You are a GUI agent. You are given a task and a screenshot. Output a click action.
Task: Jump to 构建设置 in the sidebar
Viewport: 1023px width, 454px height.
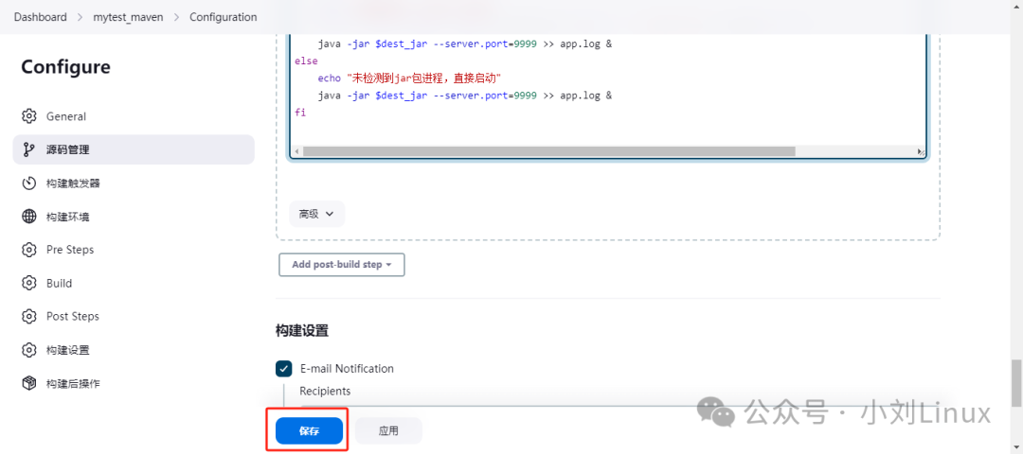click(134, 350)
